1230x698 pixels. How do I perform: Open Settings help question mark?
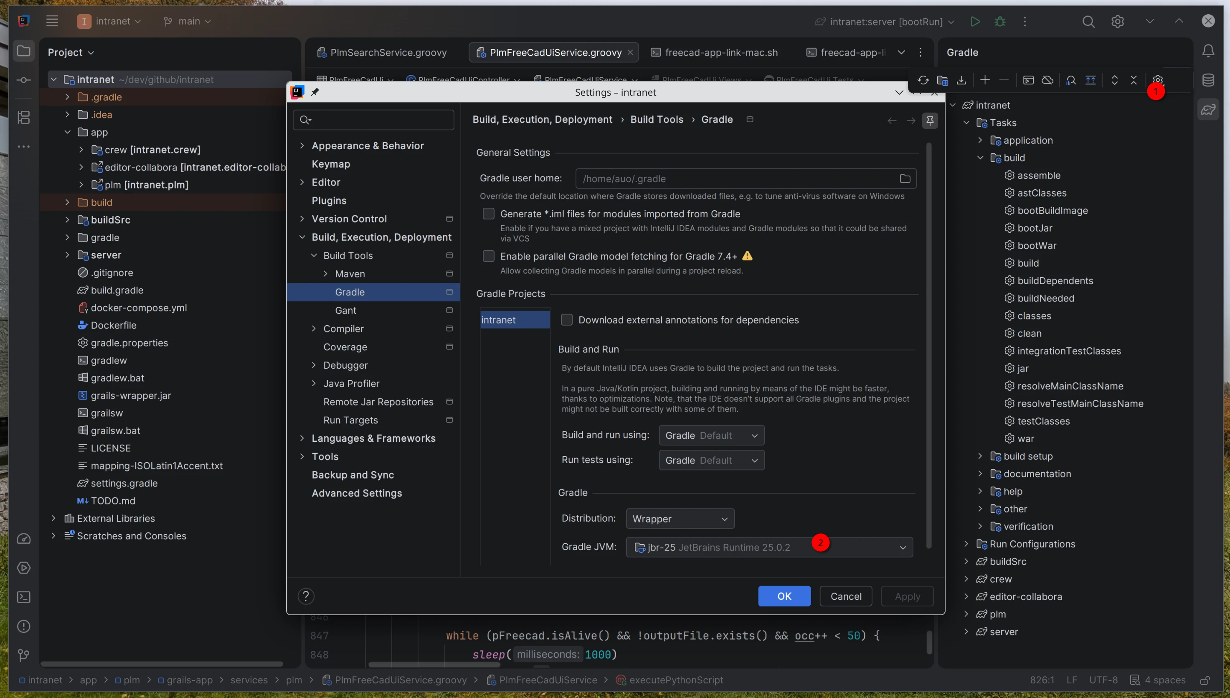306,596
